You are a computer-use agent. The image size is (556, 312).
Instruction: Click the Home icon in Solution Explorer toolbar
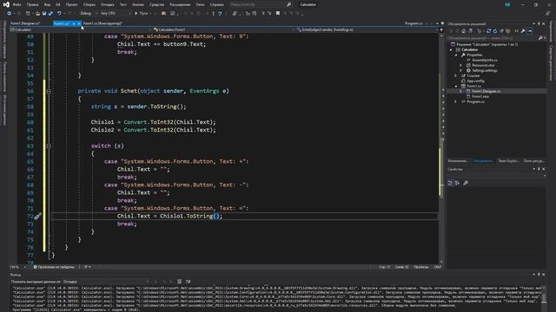(463, 31)
